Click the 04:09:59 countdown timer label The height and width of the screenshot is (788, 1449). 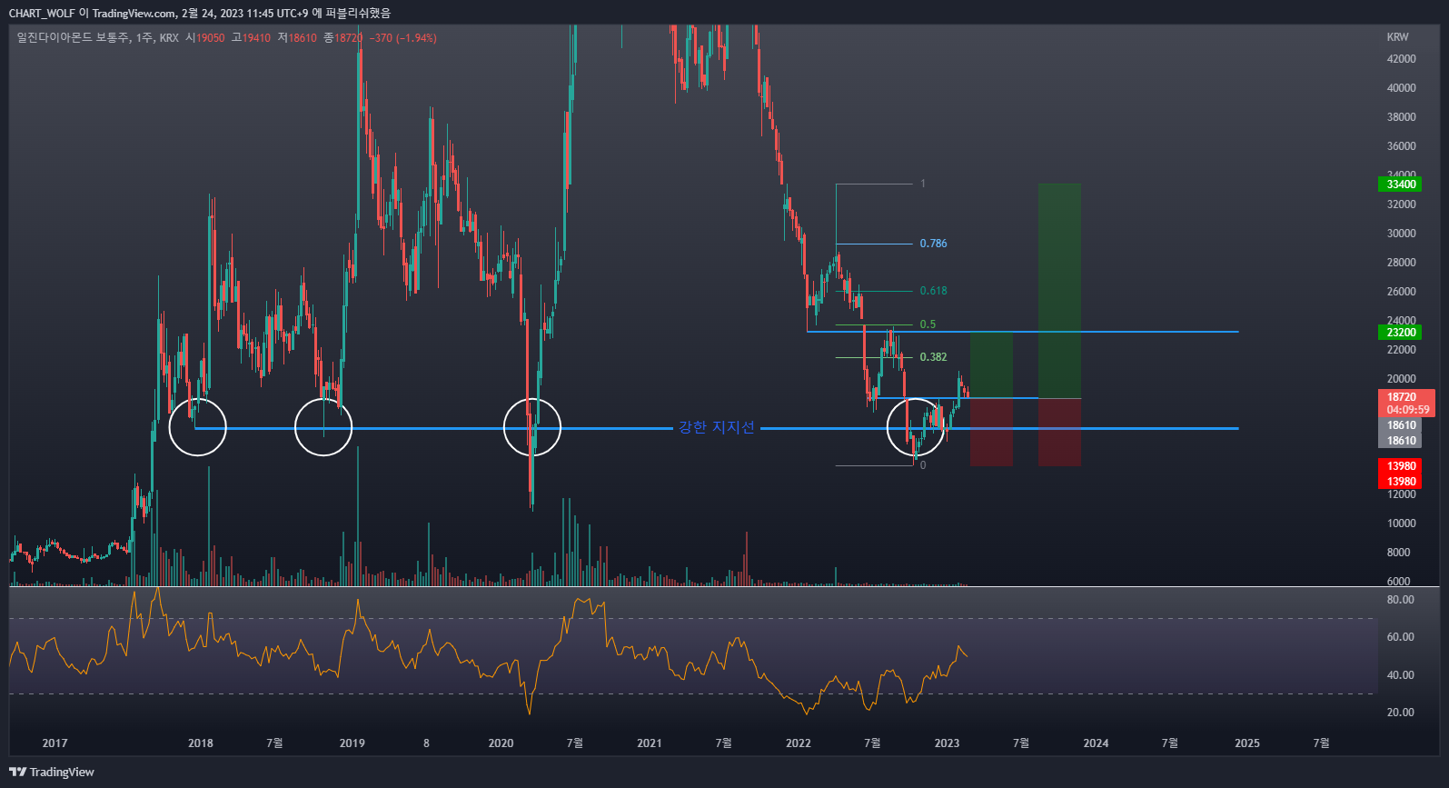point(1407,410)
